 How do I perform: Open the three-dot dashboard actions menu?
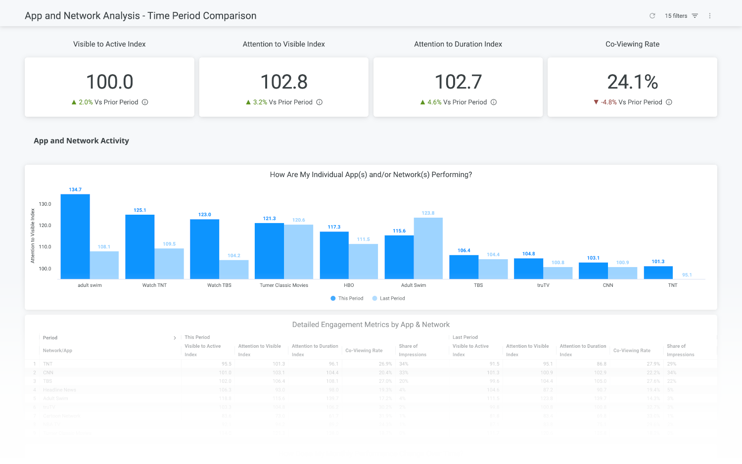tap(710, 16)
